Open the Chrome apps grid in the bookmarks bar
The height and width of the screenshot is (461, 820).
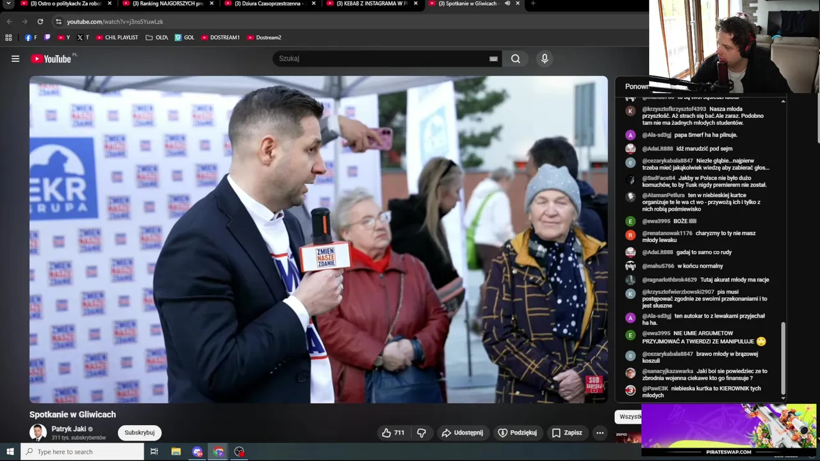click(8, 37)
